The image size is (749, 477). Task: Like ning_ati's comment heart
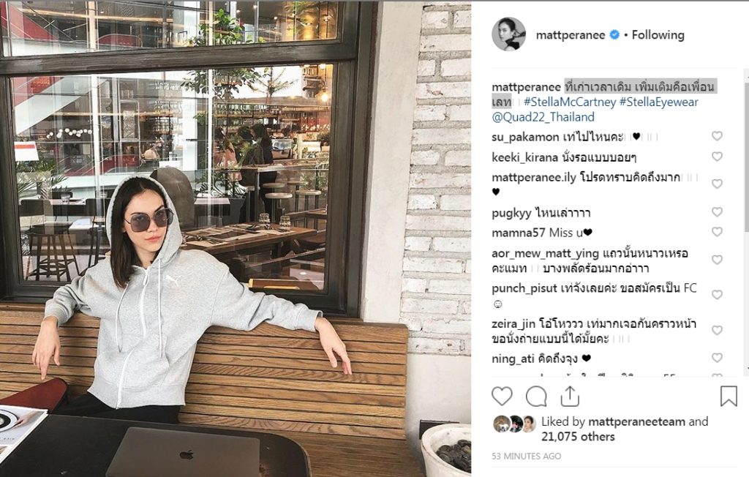click(x=717, y=358)
